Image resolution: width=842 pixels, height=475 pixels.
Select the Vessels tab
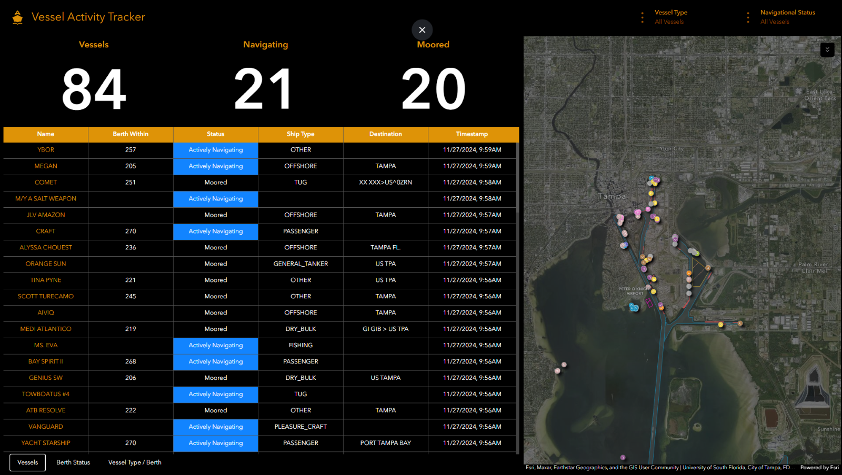28,462
